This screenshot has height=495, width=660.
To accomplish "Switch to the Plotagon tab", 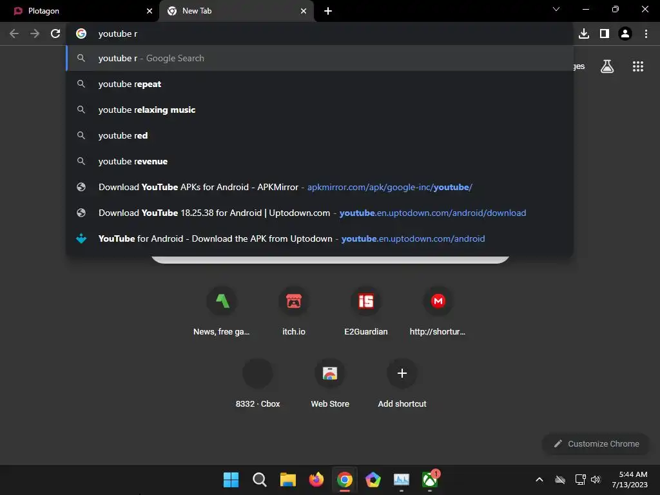I will point(79,11).
